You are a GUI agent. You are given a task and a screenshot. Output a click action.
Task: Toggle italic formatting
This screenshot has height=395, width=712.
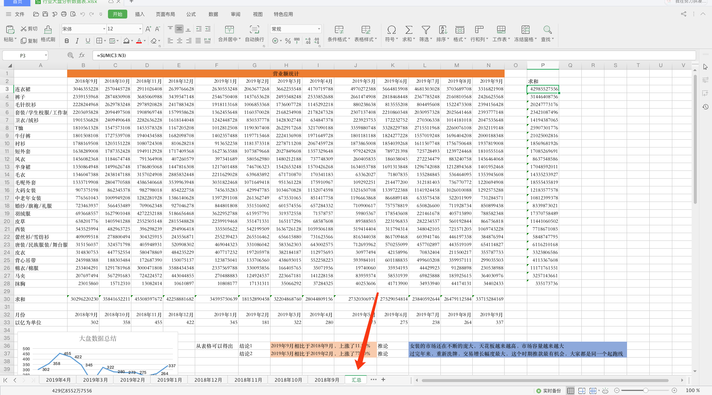coord(77,41)
